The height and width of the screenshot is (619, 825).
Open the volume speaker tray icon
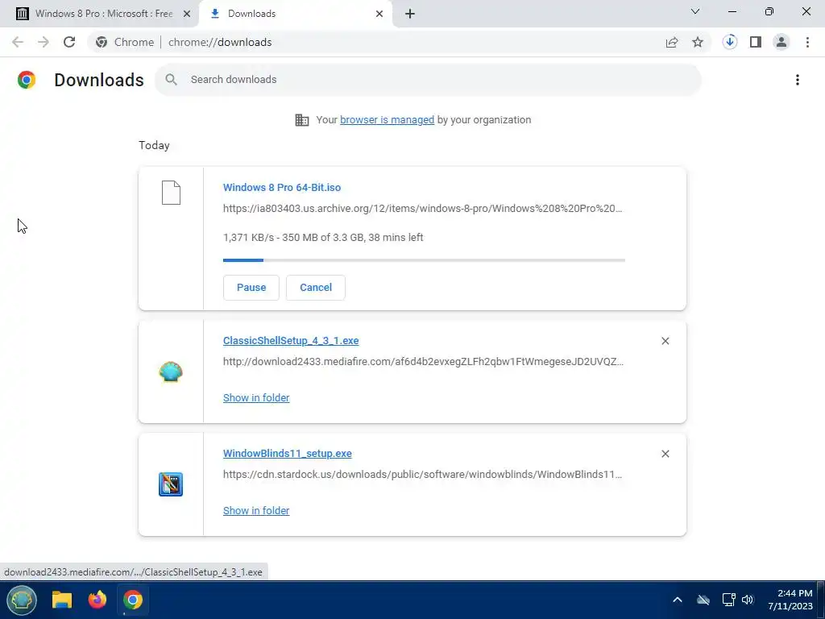click(748, 600)
